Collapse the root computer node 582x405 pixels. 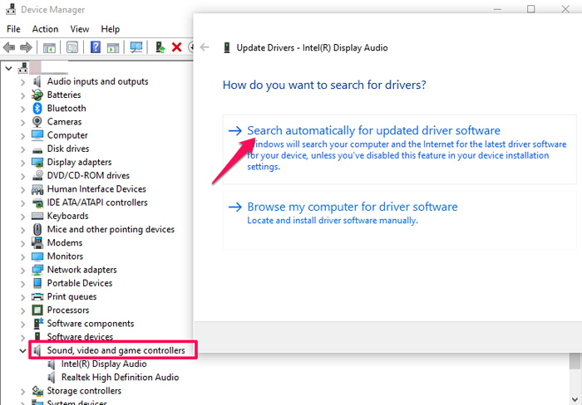(9, 68)
